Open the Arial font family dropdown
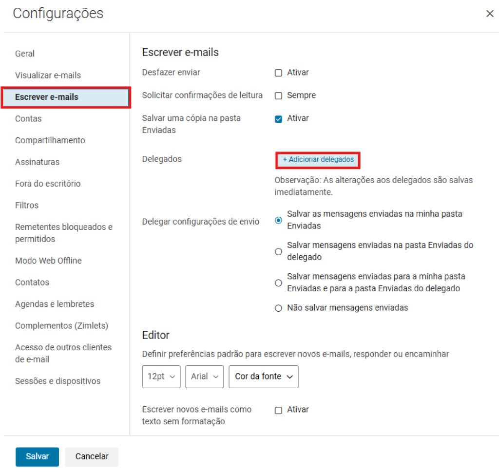The image size is (499, 472). (x=205, y=377)
